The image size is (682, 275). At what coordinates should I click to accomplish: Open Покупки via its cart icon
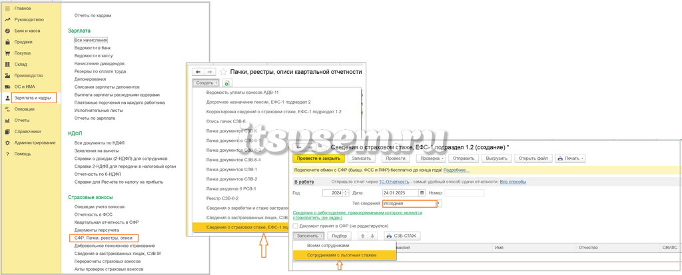tap(7, 53)
